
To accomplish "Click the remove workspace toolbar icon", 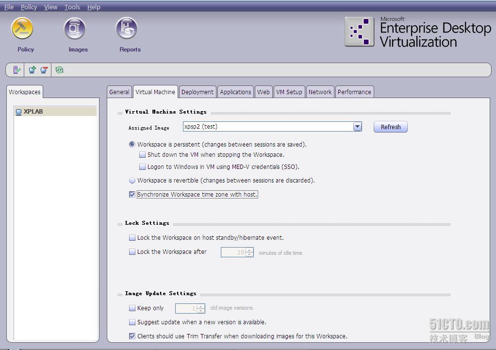I will coord(44,69).
